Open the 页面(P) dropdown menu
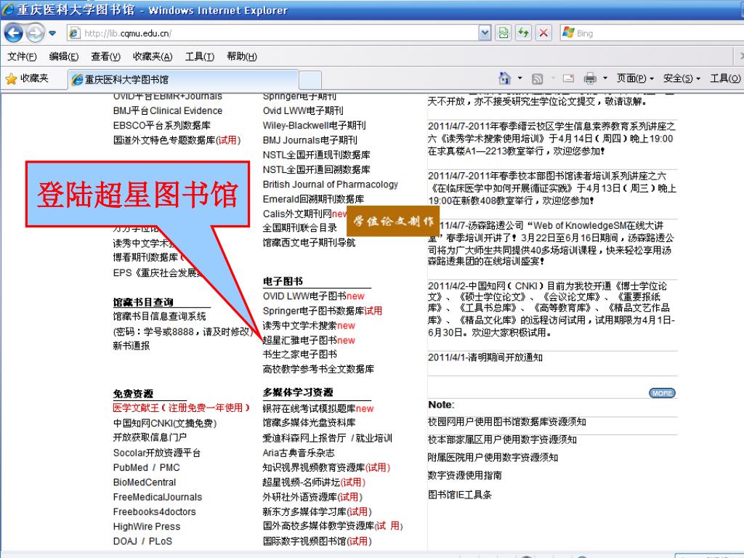 click(635, 78)
